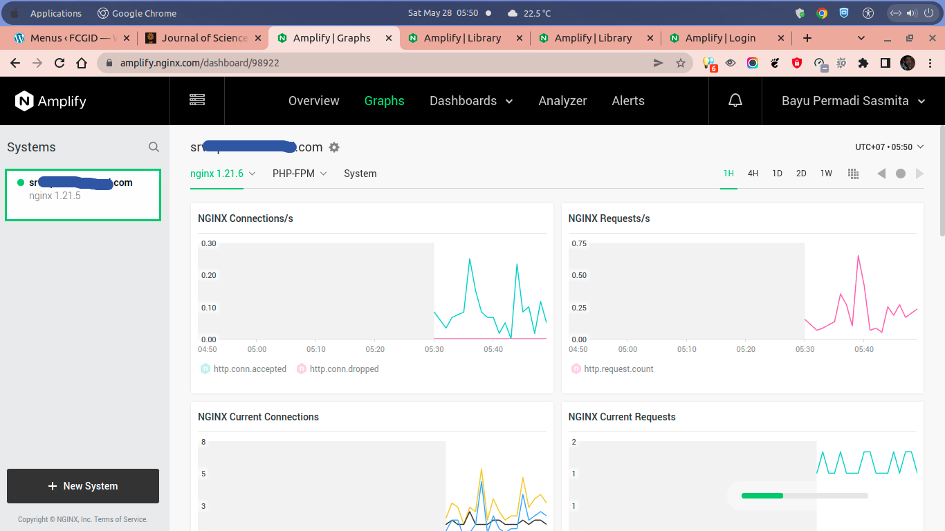Click NGINX Connections/s chart title
The image size is (945, 531).
coord(246,218)
